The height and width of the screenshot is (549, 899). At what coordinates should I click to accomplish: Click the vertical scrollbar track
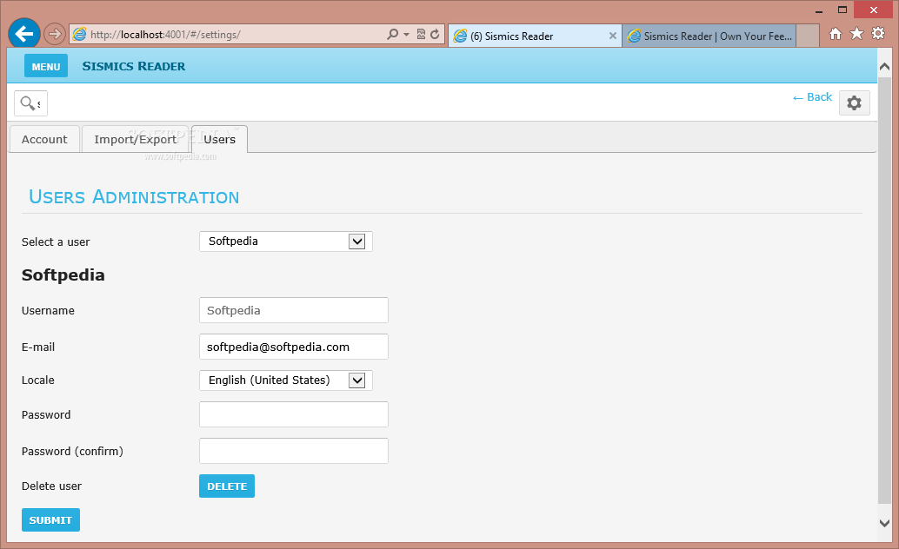coord(885,292)
